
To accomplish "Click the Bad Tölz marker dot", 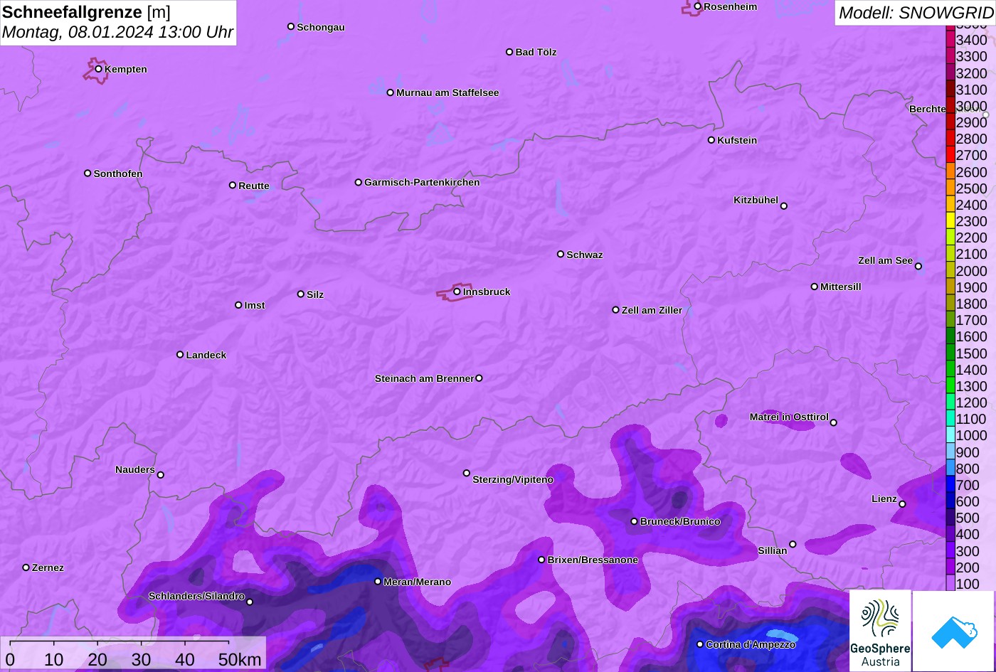I will click(509, 52).
